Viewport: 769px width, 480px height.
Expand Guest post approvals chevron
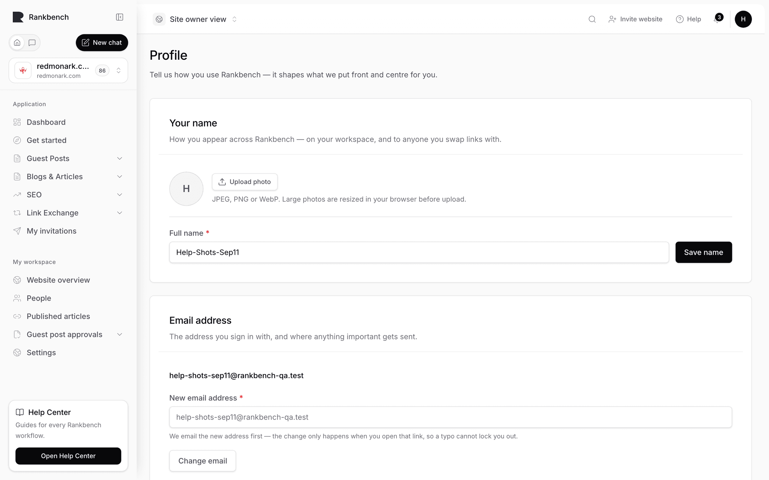120,334
